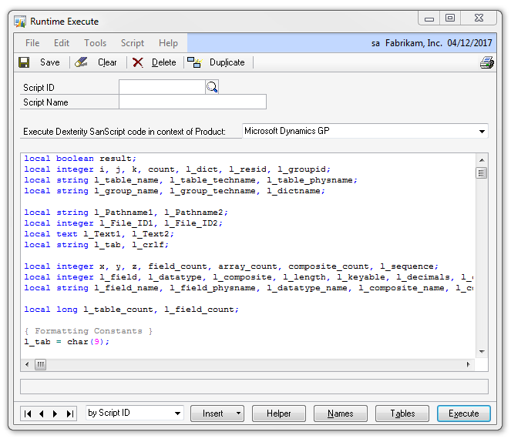Viewport: 511px width, 442px height.
Task: Click the Duplicate toolbar icon
Action: (194, 62)
